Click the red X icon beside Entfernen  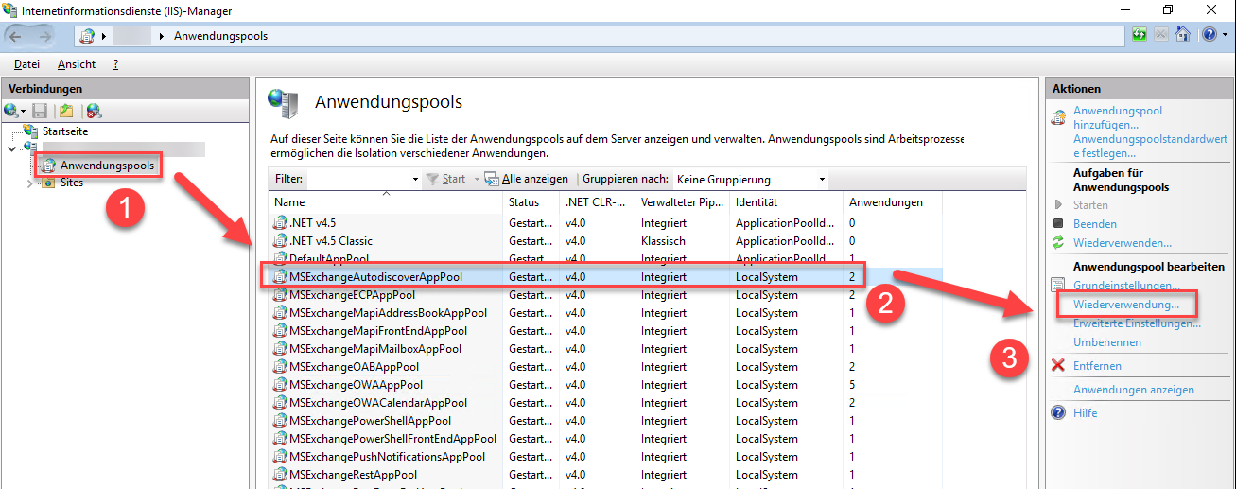tap(1058, 366)
